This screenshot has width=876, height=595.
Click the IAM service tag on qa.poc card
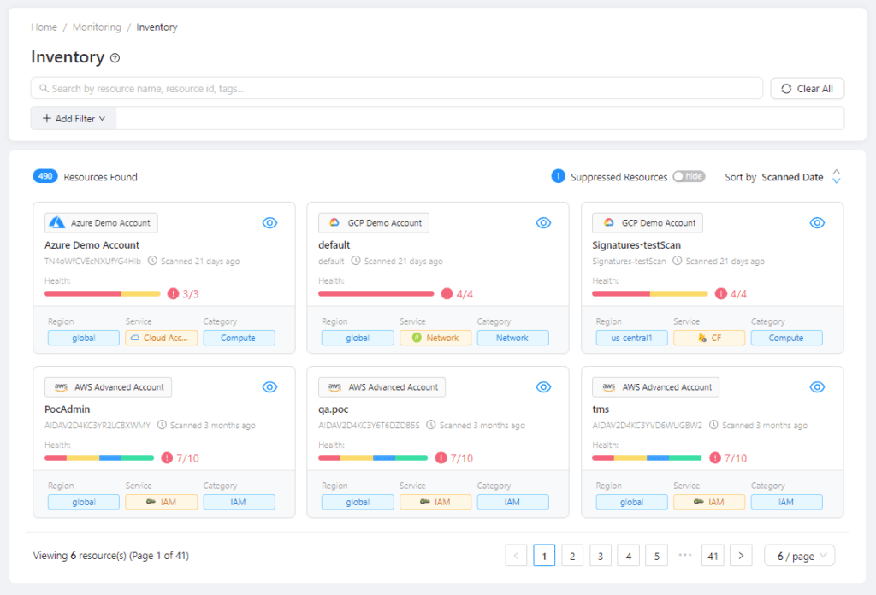point(435,502)
